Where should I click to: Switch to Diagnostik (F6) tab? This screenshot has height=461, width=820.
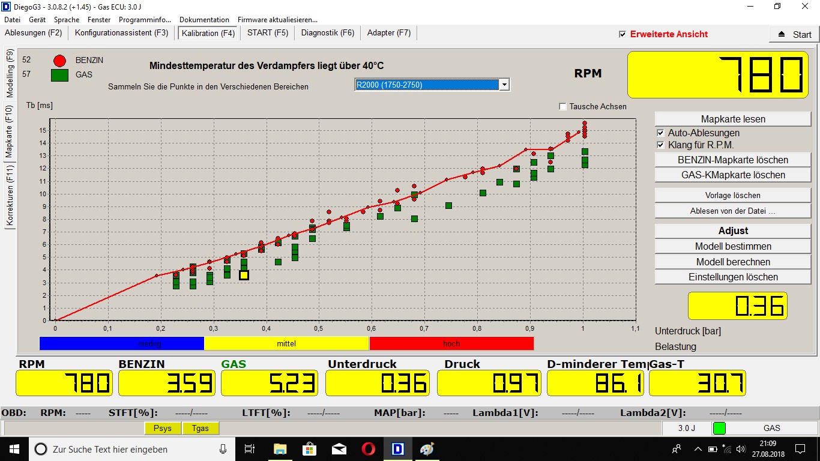pyautogui.click(x=328, y=33)
